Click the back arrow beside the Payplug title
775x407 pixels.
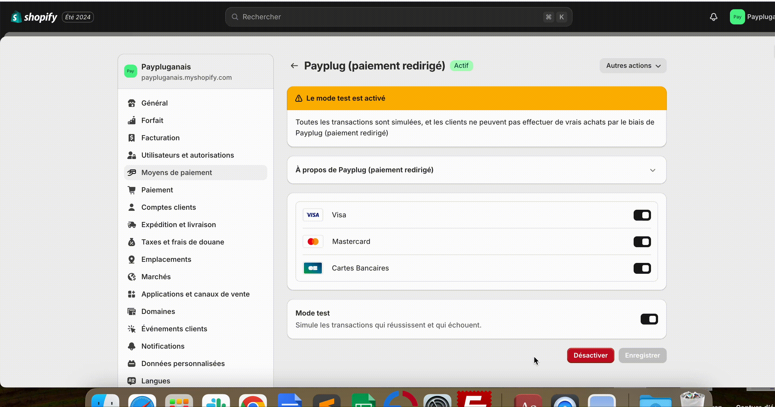(294, 66)
